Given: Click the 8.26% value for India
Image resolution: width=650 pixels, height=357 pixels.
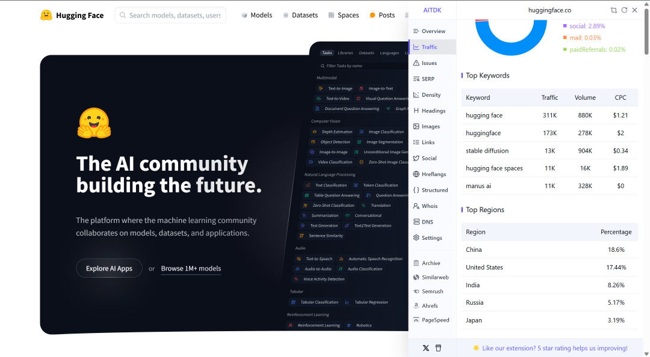Looking at the screenshot, I should point(616,285).
